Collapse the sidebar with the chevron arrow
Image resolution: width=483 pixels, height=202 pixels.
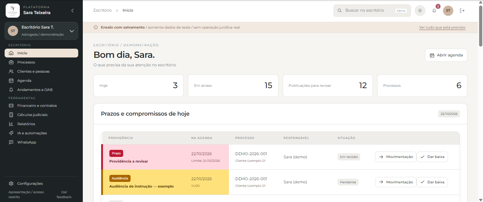coord(73,11)
